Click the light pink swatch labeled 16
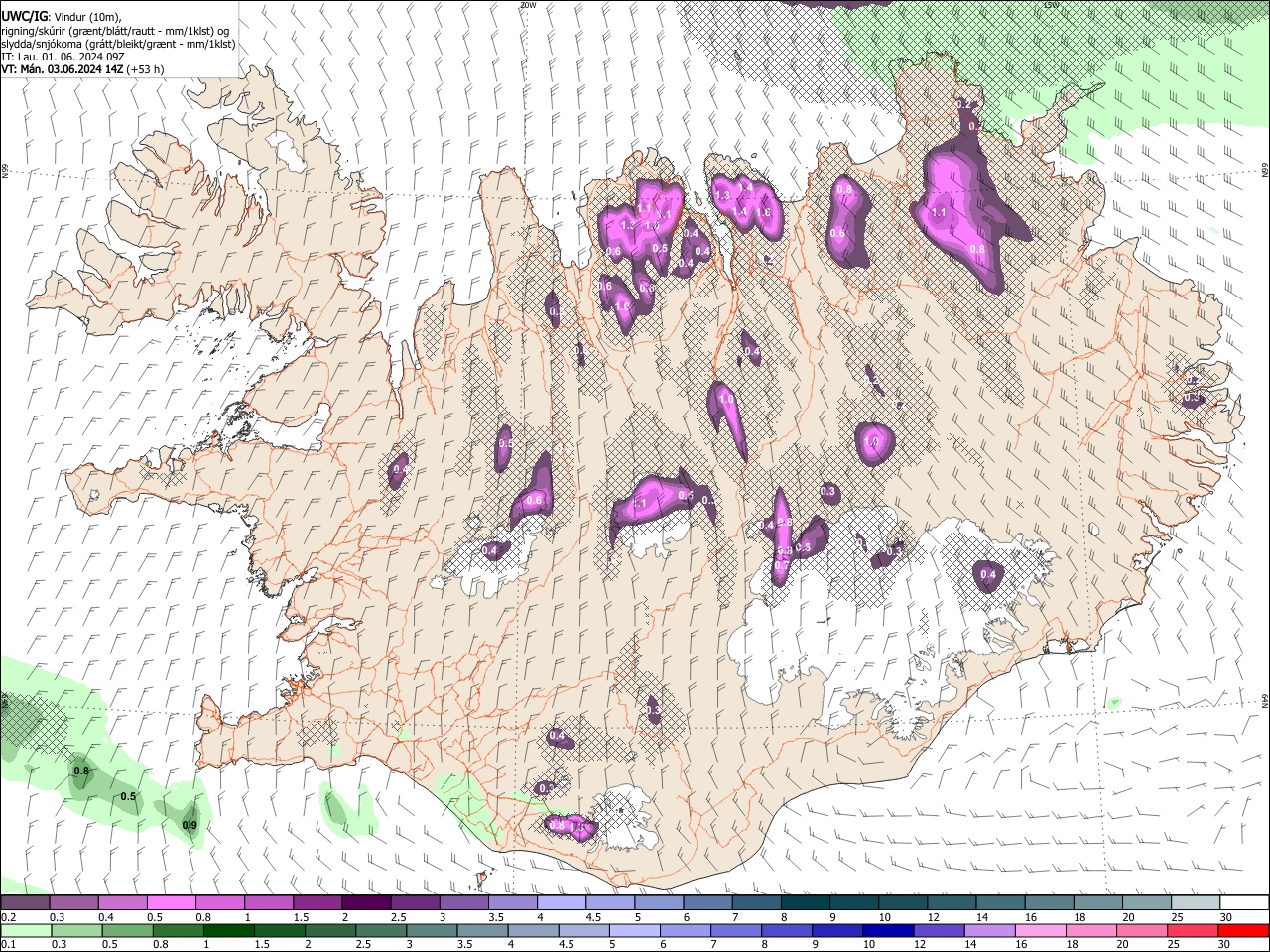The width and height of the screenshot is (1270, 952). [x=1041, y=930]
